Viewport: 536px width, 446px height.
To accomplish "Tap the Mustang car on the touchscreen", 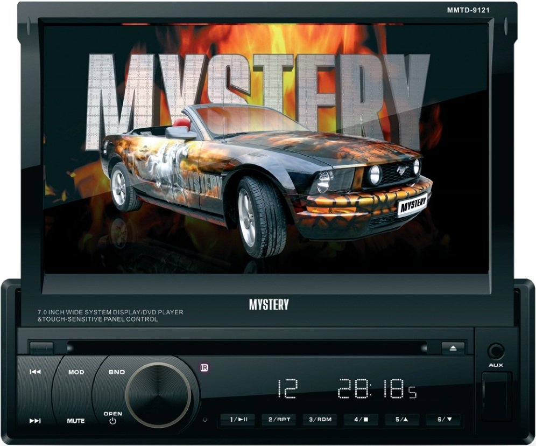I will pyautogui.click(x=266, y=182).
